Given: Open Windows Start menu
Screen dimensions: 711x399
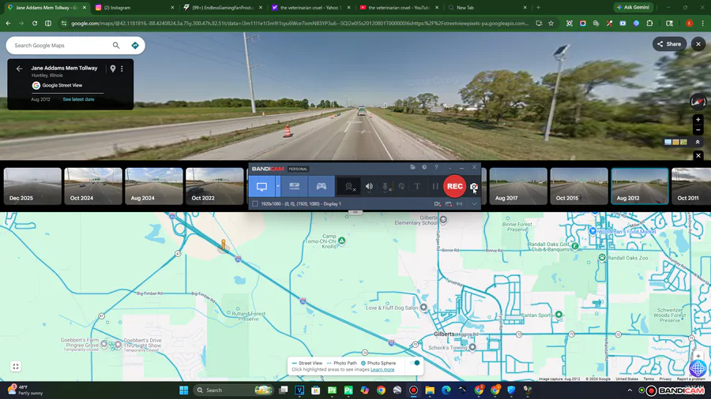Looking at the screenshot, I should click(183, 390).
